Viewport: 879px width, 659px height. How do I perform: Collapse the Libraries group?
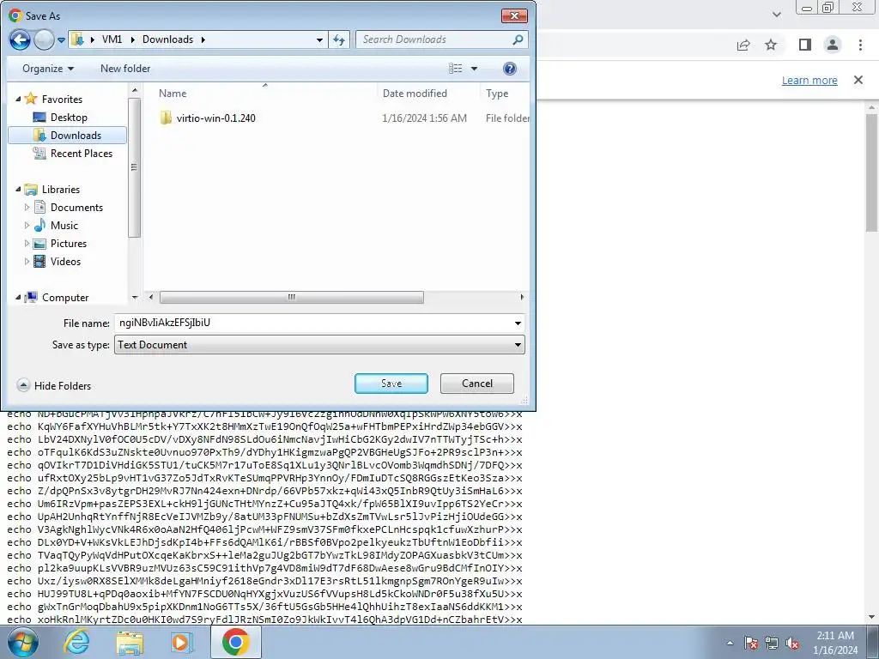coord(18,189)
